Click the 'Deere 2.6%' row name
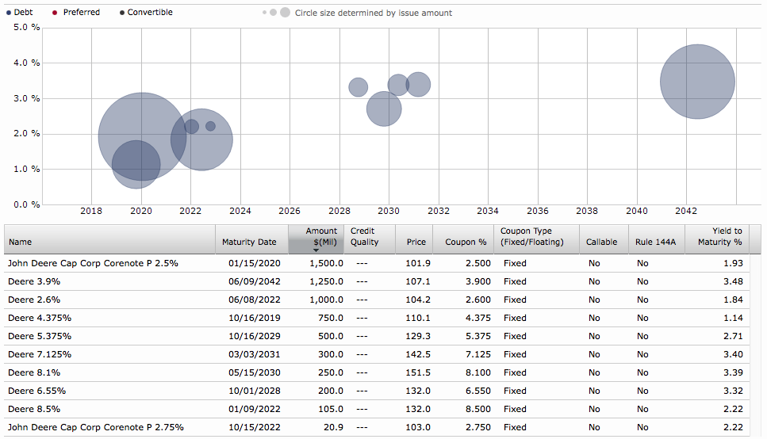Image resolution: width=767 pixels, height=439 pixels. [x=34, y=300]
